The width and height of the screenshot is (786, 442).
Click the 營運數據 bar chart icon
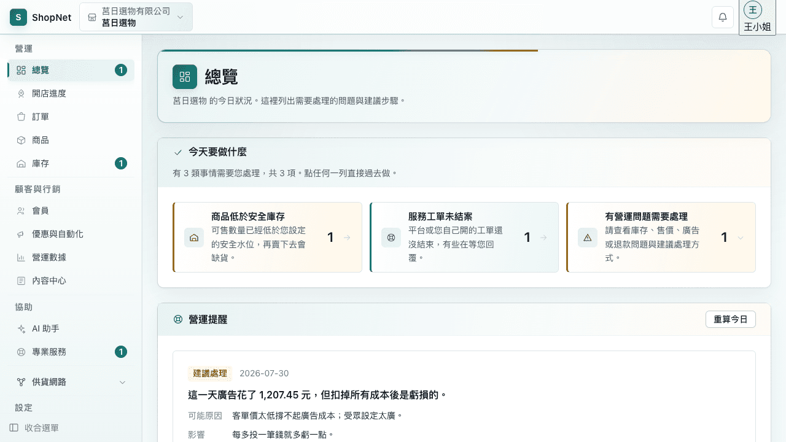point(21,257)
